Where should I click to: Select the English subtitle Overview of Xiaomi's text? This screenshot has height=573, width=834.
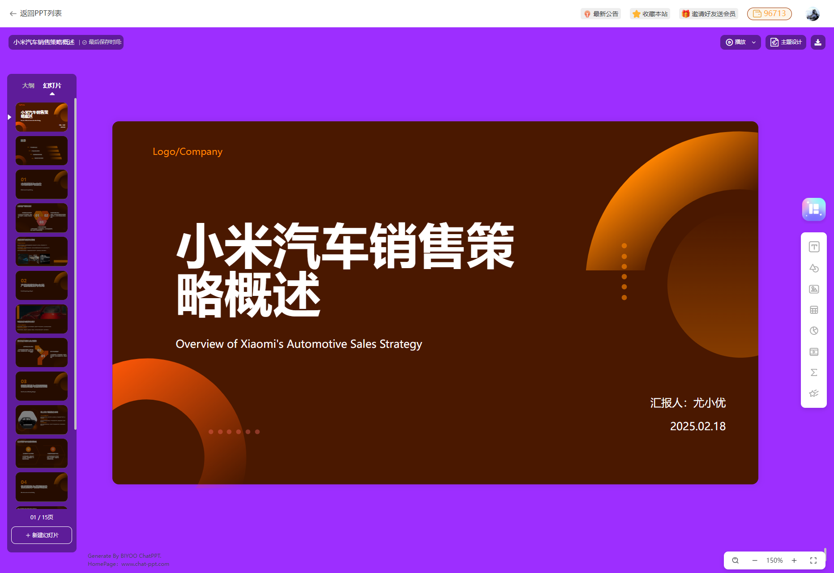coord(299,344)
